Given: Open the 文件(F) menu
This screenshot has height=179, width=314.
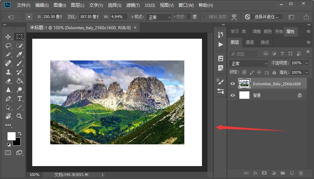Looking at the screenshot, I should [23, 5].
